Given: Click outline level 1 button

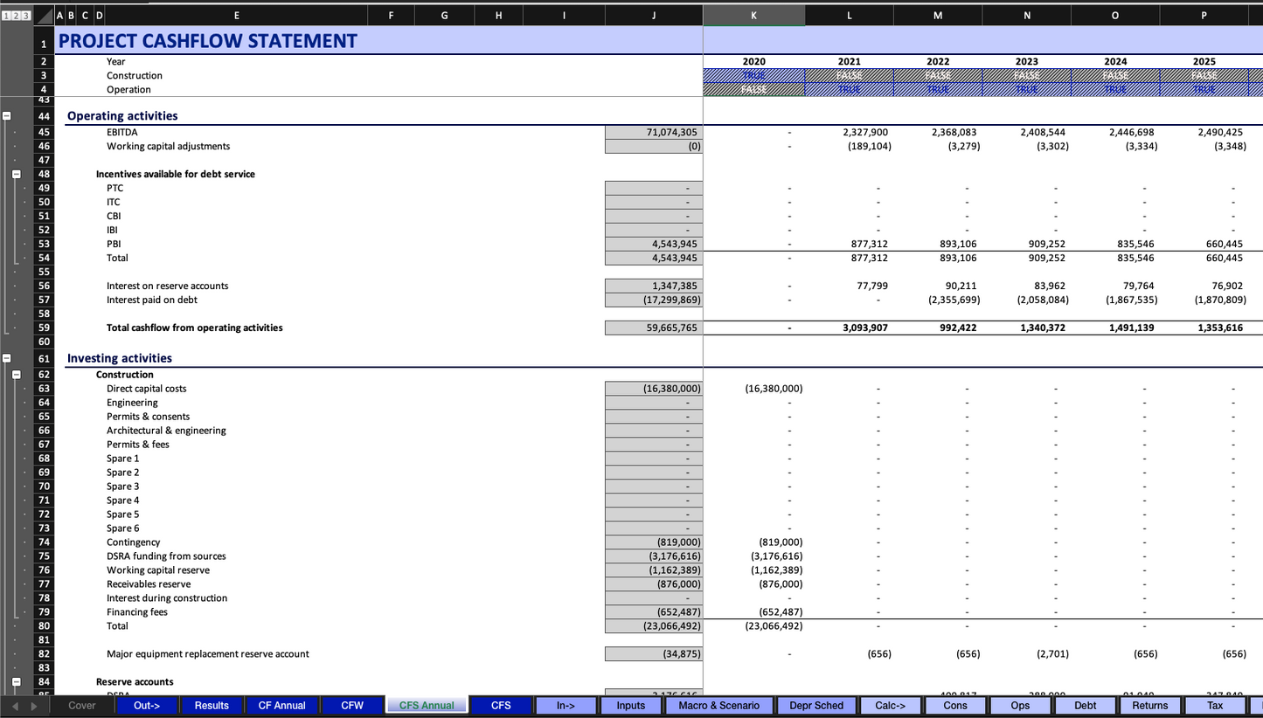Looking at the screenshot, I should pos(5,16).
